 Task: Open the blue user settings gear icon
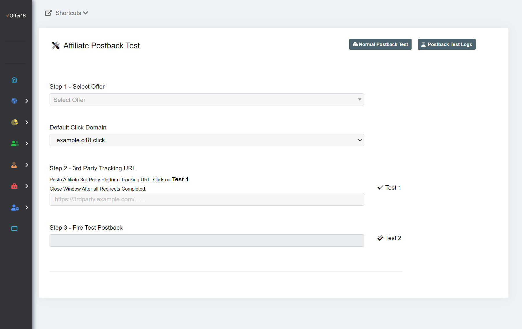[15, 207]
